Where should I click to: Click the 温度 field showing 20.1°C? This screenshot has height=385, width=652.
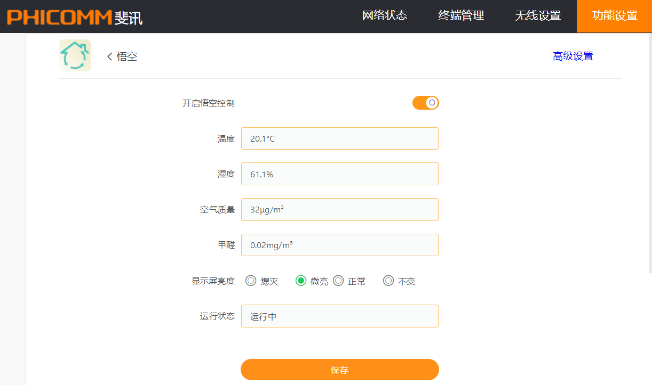[x=339, y=138]
